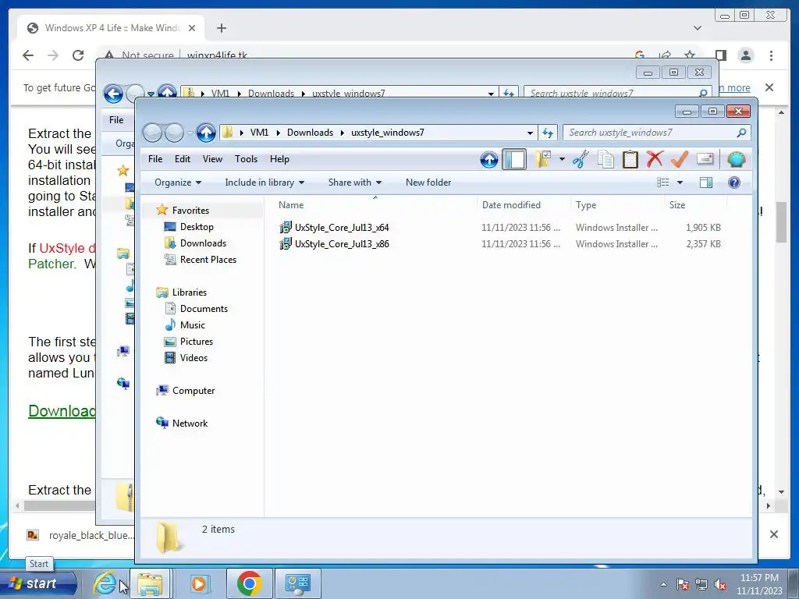
Task: Open the View menu
Action: click(x=212, y=159)
